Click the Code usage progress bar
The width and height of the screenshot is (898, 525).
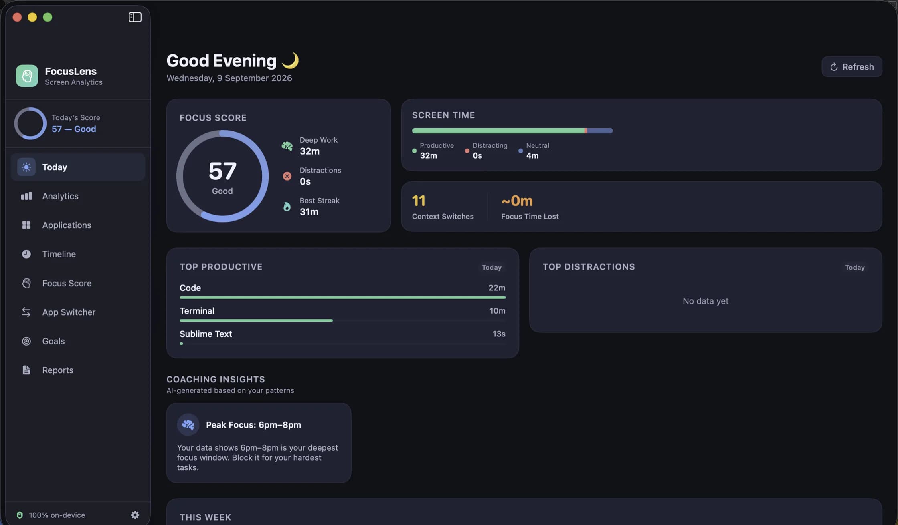[342, 298]
